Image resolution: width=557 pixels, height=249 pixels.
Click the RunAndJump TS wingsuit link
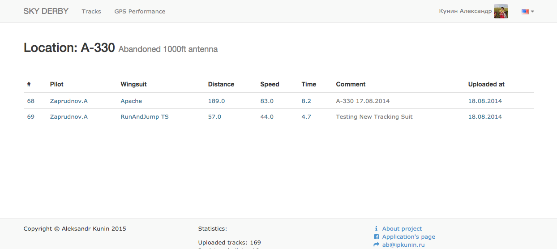[145, 117]
